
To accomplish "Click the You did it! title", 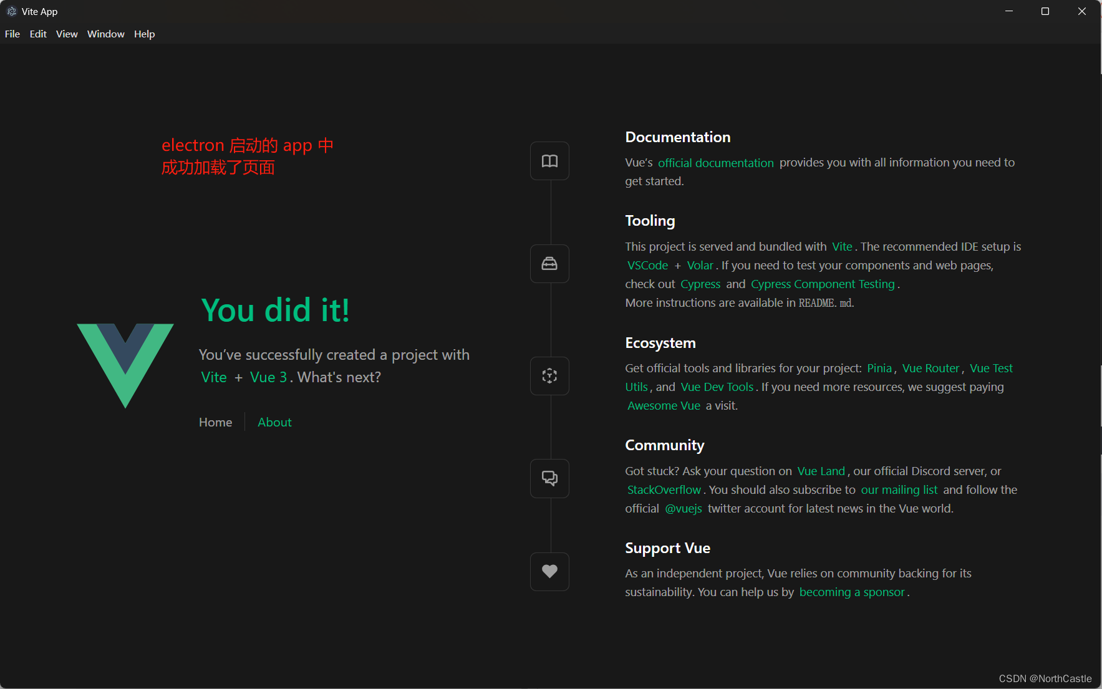I will tap(275, 311).
